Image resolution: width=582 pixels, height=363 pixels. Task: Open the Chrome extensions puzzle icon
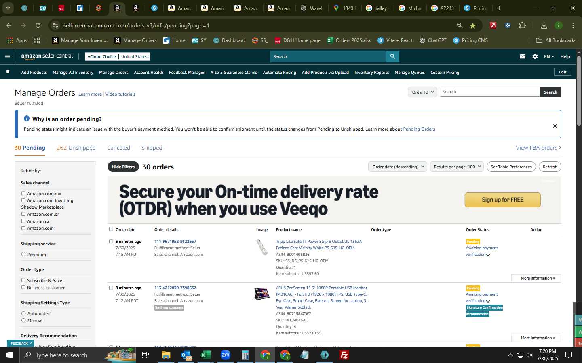522,25
